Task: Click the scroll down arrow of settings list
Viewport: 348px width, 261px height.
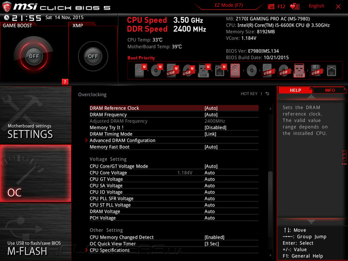Action: (x=270, y=256)
